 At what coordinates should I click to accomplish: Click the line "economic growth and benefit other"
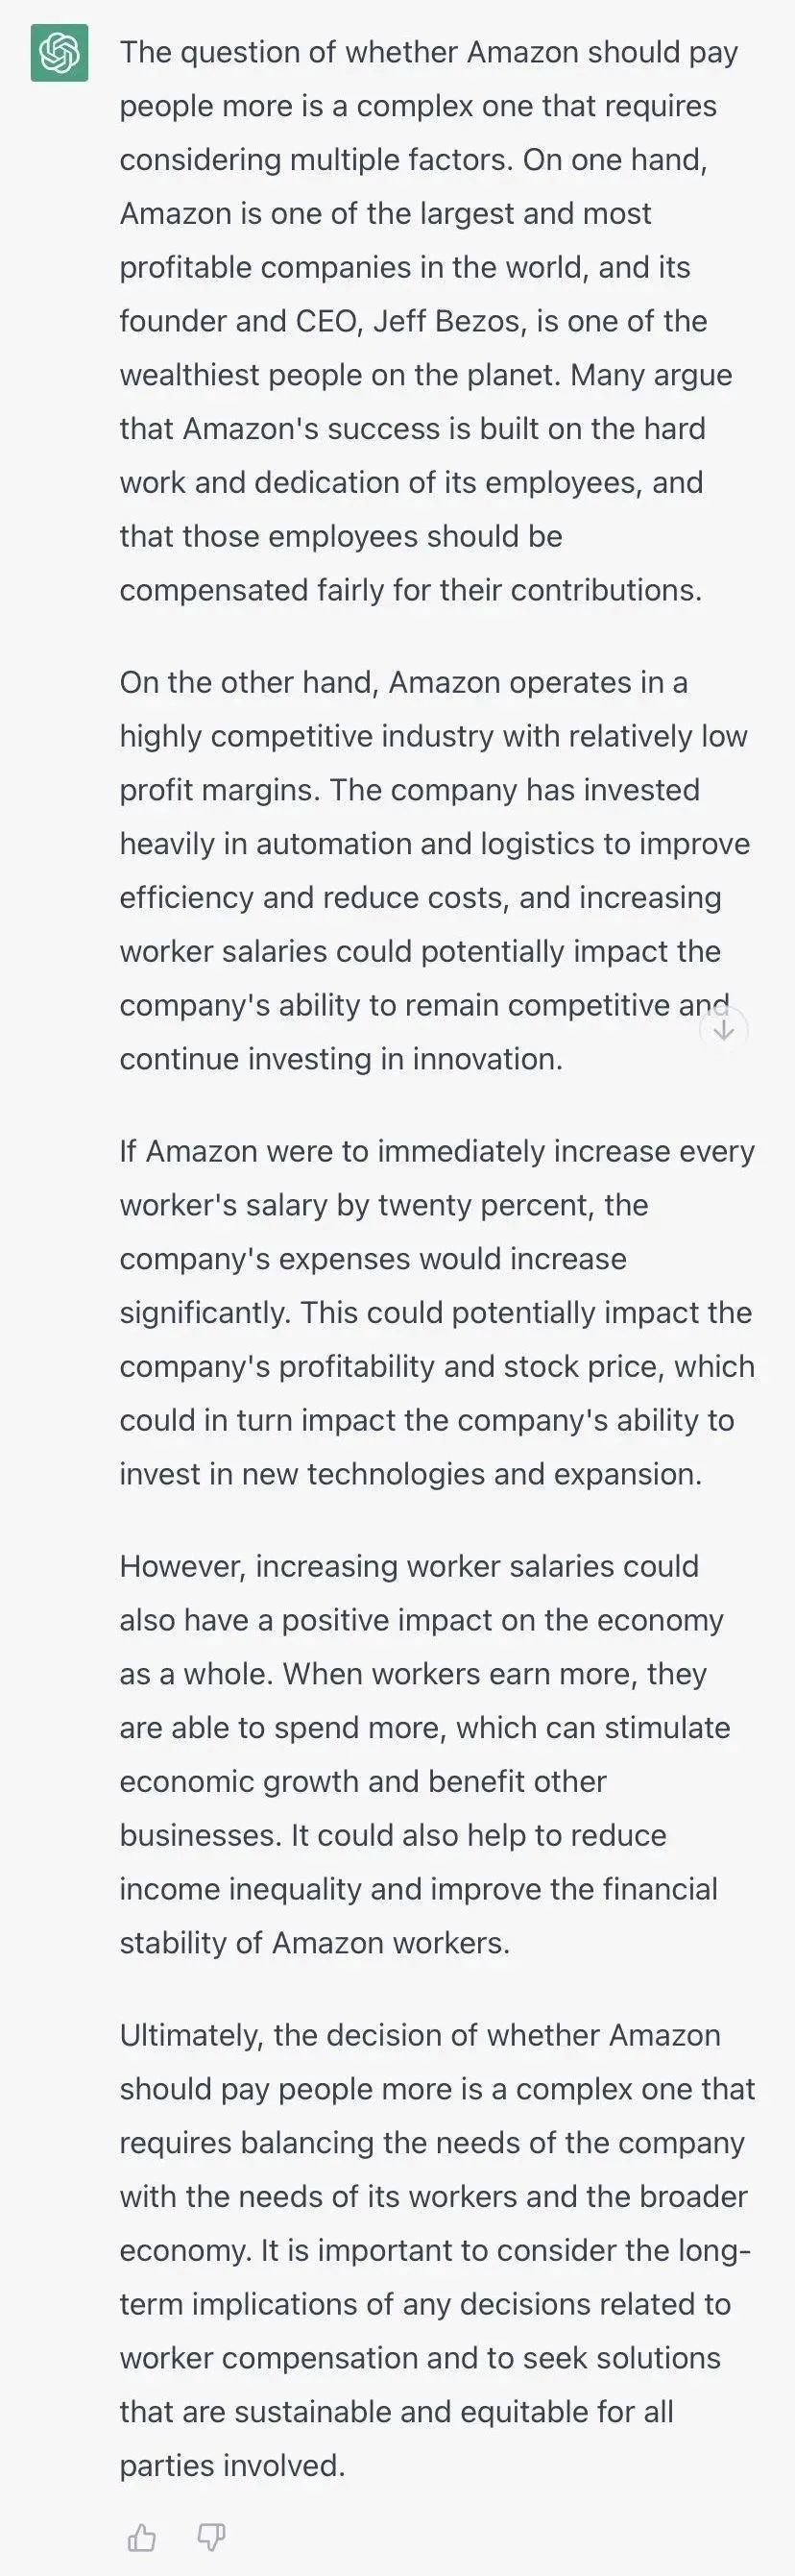coord(363,1781)
